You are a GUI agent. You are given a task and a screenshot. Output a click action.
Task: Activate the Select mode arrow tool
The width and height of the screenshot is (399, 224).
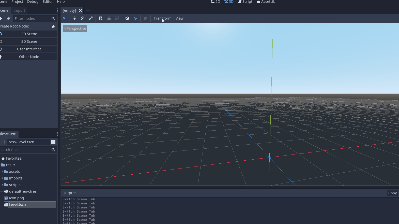tap(64, 18)
